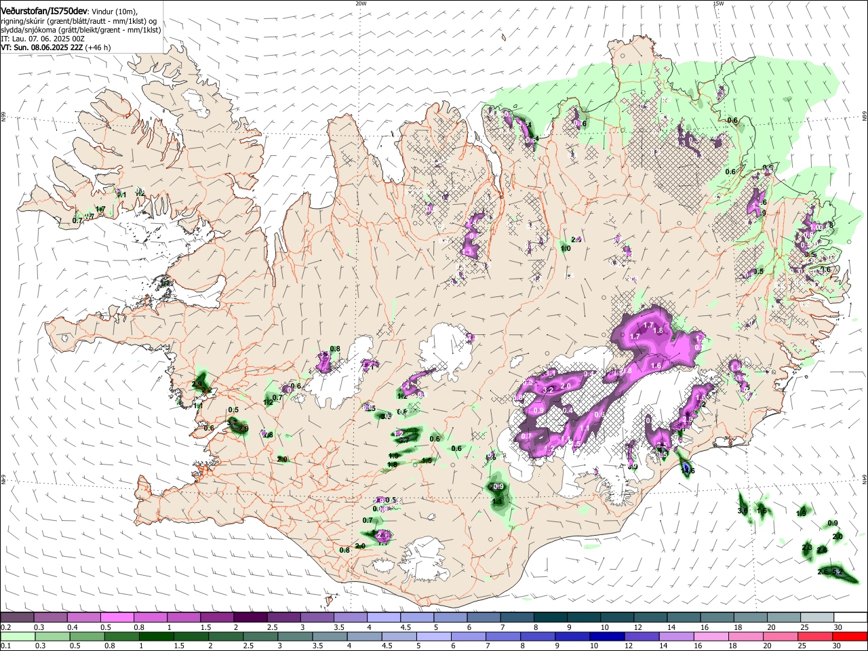Select the dark teal 8 snow legend swatch
868x651 pixels.
(549, 618)
